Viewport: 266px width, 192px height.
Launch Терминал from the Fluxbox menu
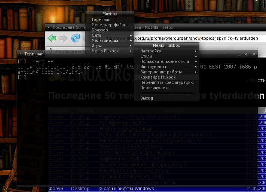coord(110,19)
